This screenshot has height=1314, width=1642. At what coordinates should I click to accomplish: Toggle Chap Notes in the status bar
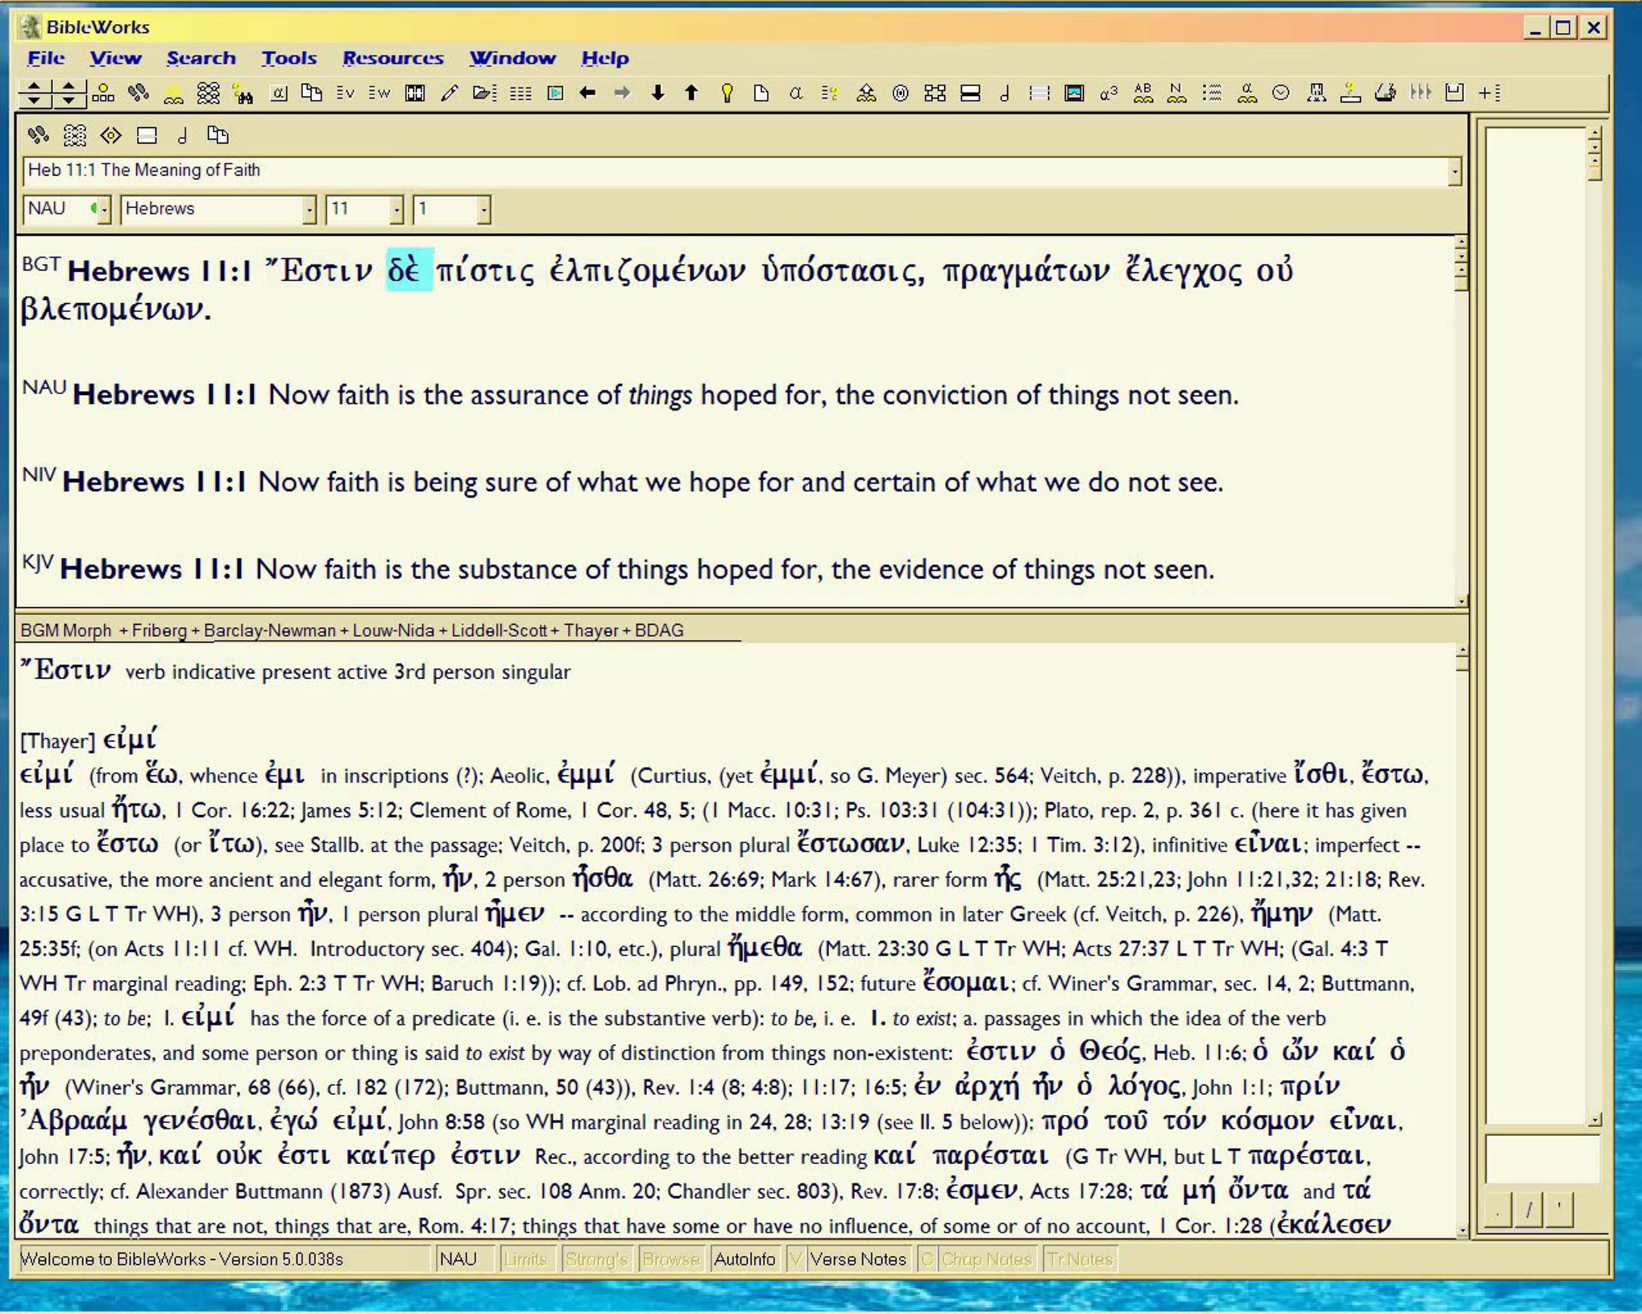coord(987,1259)
